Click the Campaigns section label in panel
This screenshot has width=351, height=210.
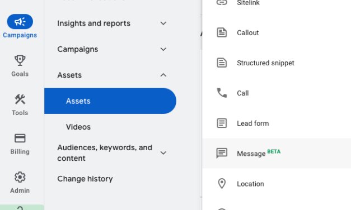click(78, 49)
